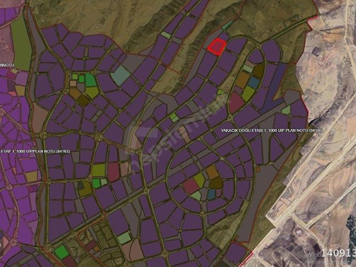This screenshot has height=267, width=356.
Task: Choose the dark red parcel in the oval district
Action: coord(236,103)
